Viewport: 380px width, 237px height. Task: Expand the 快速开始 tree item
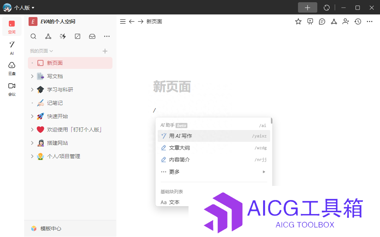[x=32, y=116]
